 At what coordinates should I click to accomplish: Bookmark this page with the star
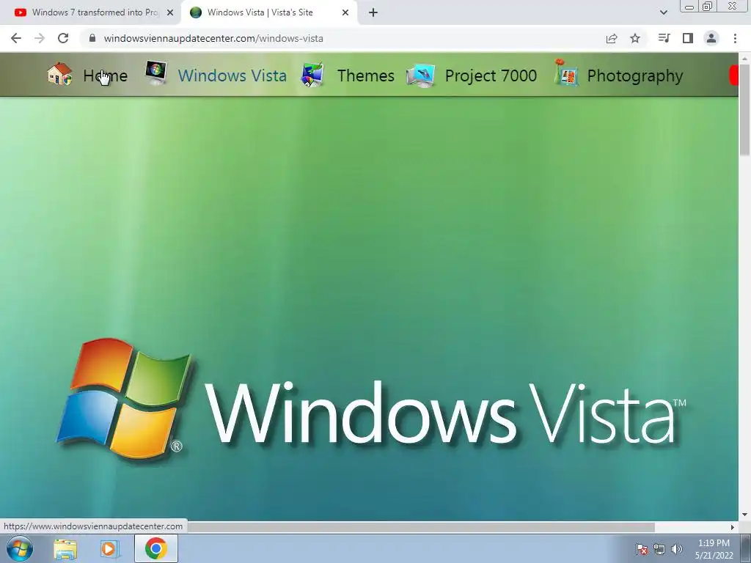pyautogui.click(x=635, y=38)
